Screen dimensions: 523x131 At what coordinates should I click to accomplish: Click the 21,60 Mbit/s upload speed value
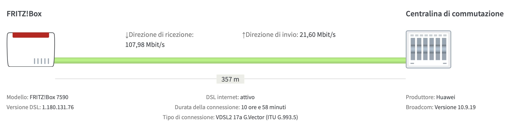tap(317, 35)
